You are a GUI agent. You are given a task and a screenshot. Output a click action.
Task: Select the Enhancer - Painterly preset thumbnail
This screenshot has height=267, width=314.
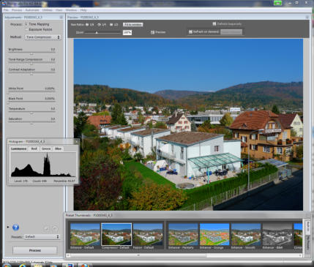(183, 234)
